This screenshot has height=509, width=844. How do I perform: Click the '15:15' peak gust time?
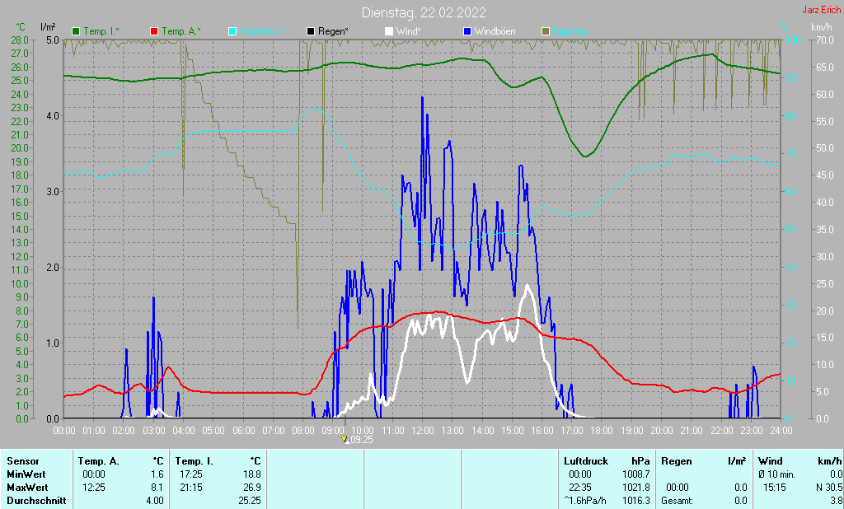click(x=775, y=488)
